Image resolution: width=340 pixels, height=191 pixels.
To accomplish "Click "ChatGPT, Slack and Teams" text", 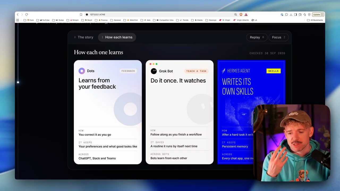I will click(97, 158).
